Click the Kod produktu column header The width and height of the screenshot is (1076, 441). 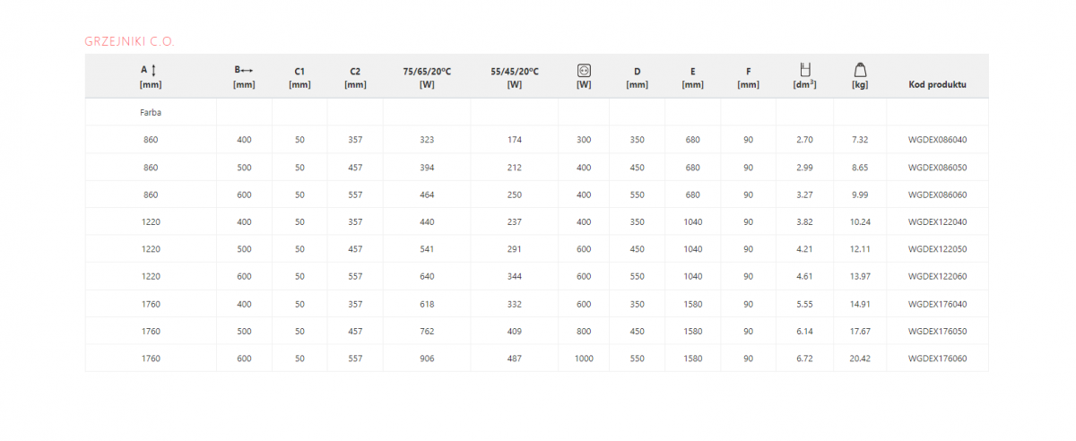coord(937,84)
